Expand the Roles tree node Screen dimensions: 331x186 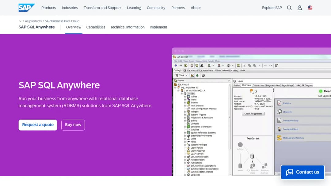pos(185,142)
